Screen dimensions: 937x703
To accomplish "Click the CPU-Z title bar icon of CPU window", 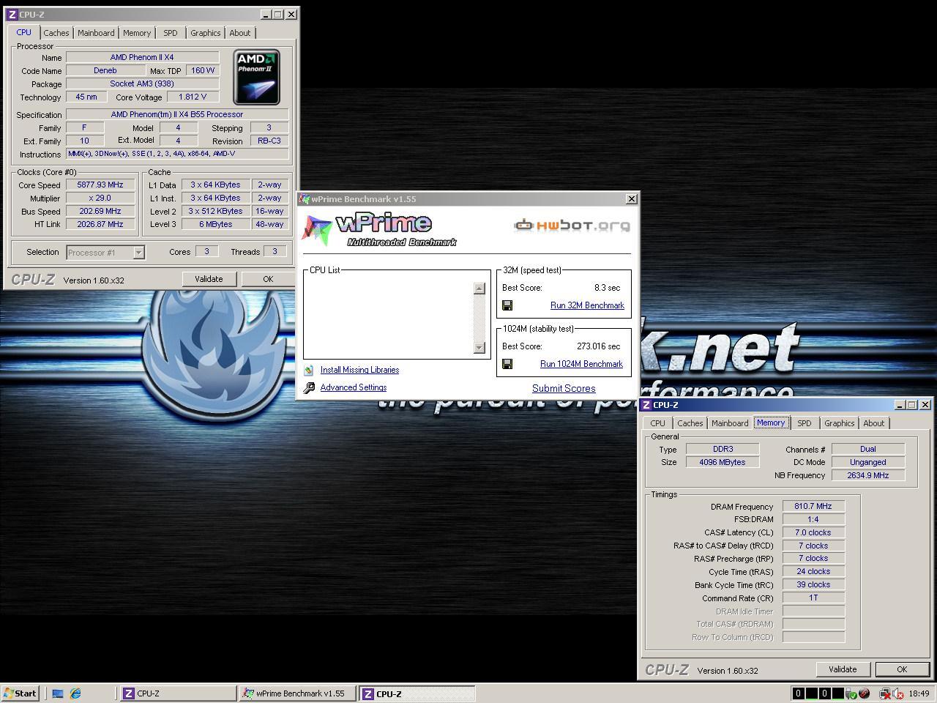I will point(12,14).
